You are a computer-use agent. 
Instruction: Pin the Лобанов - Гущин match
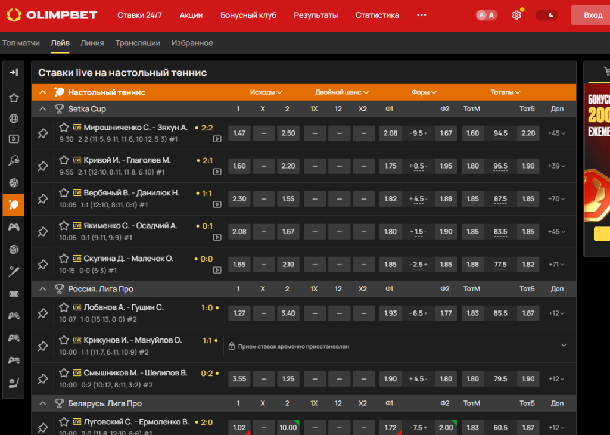pos(43,313)
